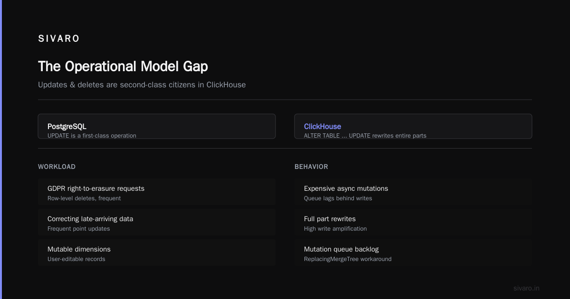Click 'User-editable records' caption
Image resolution: width=570 pixels, height=299 pixels.
coord(76,259)
